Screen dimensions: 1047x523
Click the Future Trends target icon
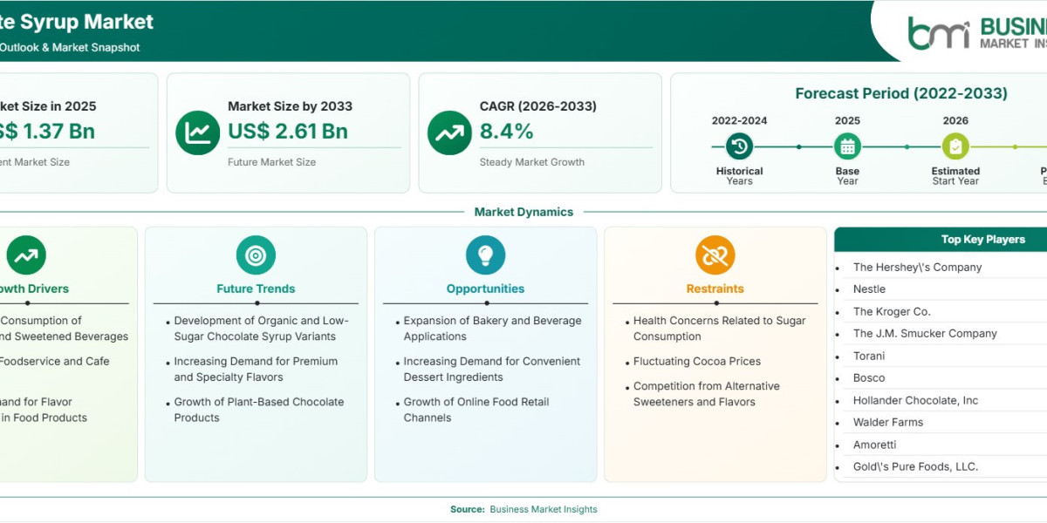(256, 255)
